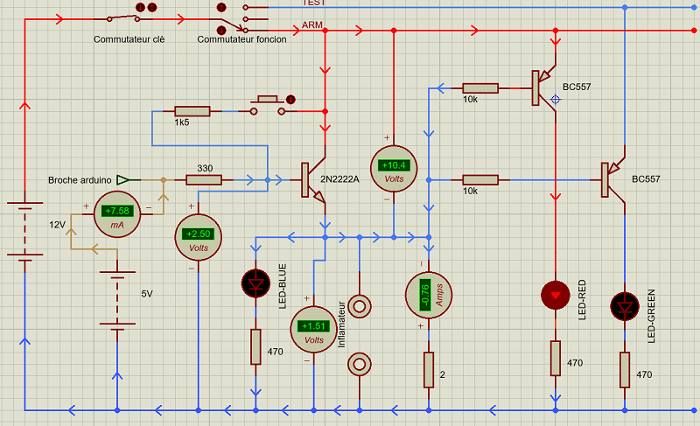Click the '2N2222A' part label
This screenshot has width=700, height=426.
[x=339, y=179]
